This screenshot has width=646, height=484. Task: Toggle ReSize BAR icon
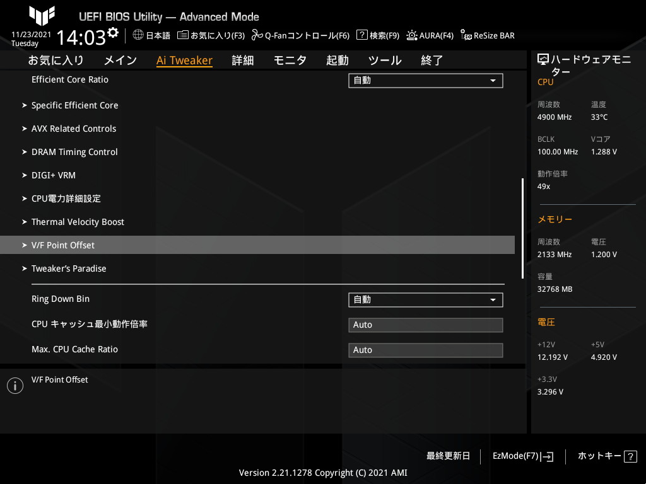(466, 35)
